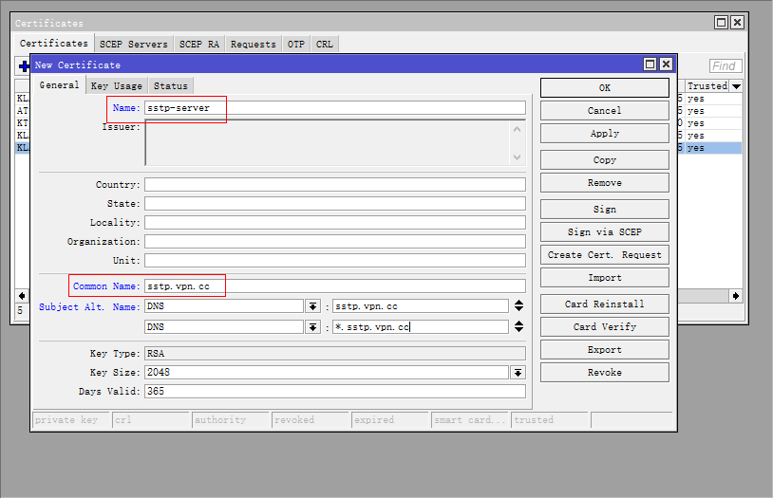Screen dimensions: 773x498
Task: Go to the SCEP Servers tab
Action: click(x=133, y=44)
